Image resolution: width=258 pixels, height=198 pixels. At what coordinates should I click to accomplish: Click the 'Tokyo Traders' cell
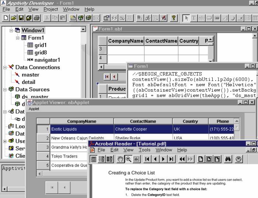click(69, 156)
